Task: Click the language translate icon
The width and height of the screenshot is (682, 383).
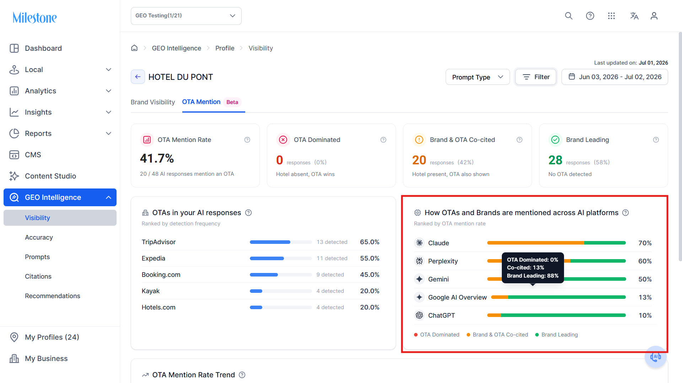Action: [634, 16]
